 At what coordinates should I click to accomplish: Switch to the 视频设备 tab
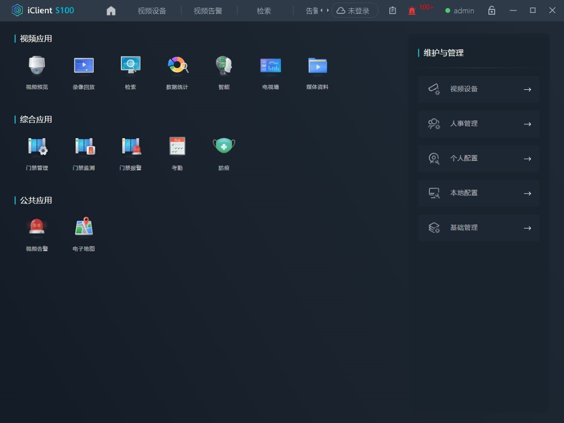[x=152, y=11]
